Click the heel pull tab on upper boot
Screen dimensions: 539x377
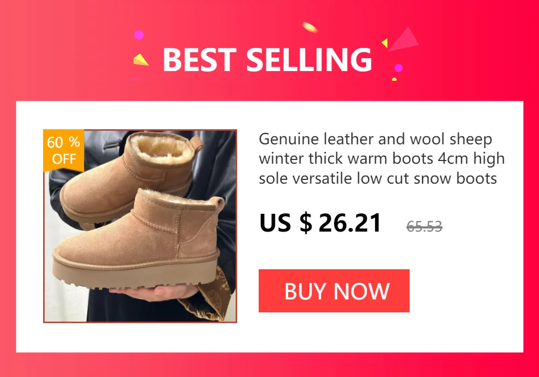[x=197, y=144]
